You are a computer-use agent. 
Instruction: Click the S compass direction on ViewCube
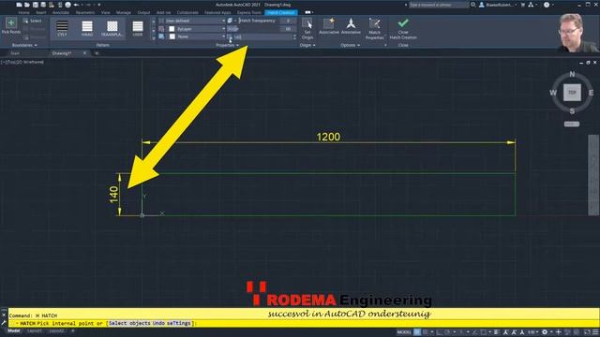pyautogui.click(x=572, y=111)
